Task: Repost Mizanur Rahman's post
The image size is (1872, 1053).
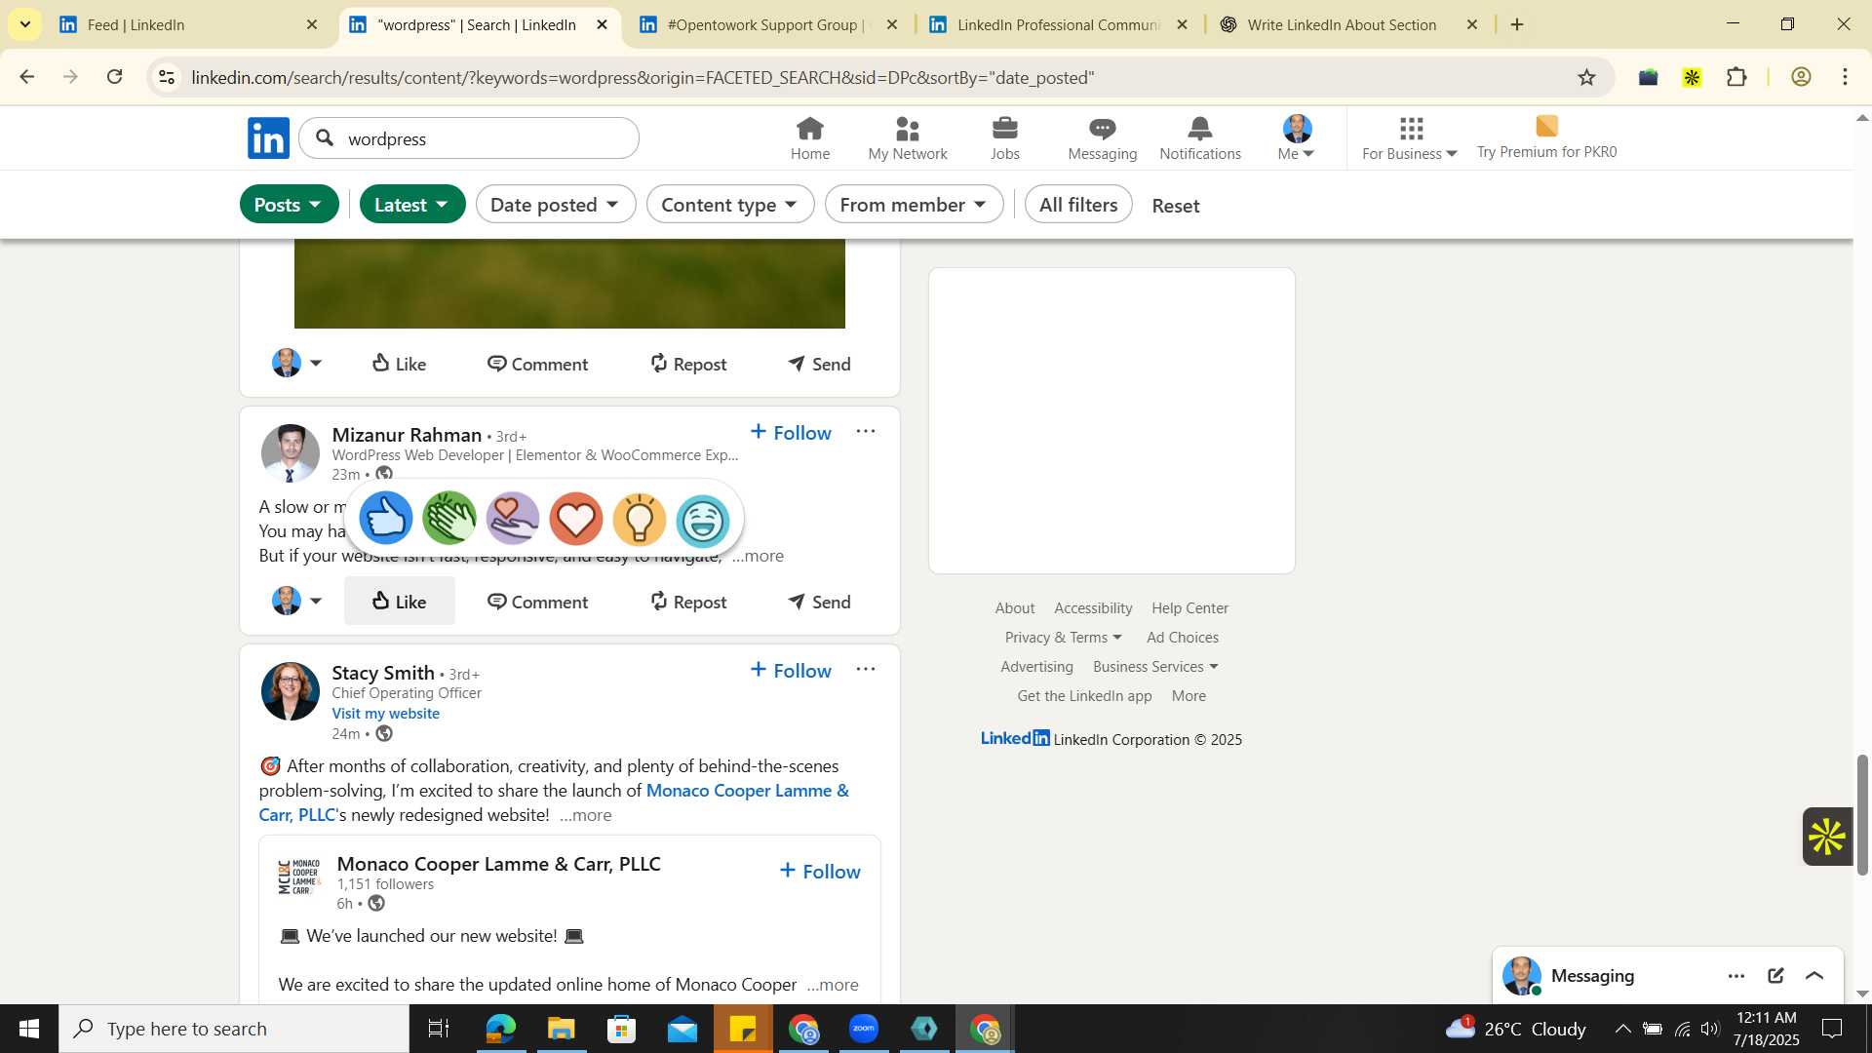Action: 688,602
